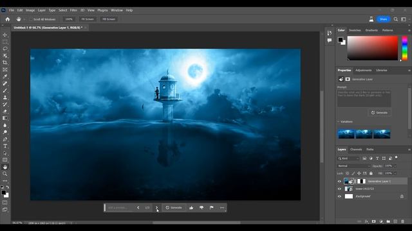Click the hue spectrum slider

tap(405, 48)
